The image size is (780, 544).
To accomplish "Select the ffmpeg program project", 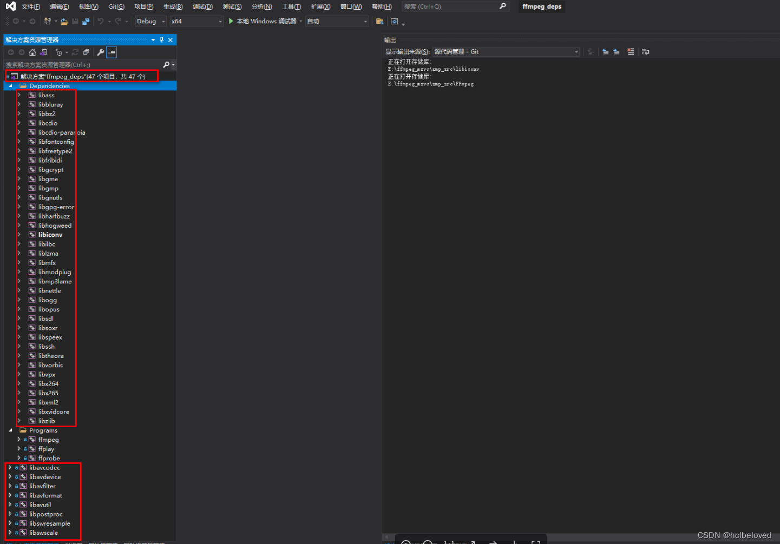I will [48, 439].
